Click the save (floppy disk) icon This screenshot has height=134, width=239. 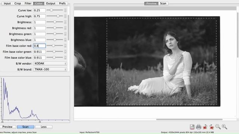(x=192, y=127)
